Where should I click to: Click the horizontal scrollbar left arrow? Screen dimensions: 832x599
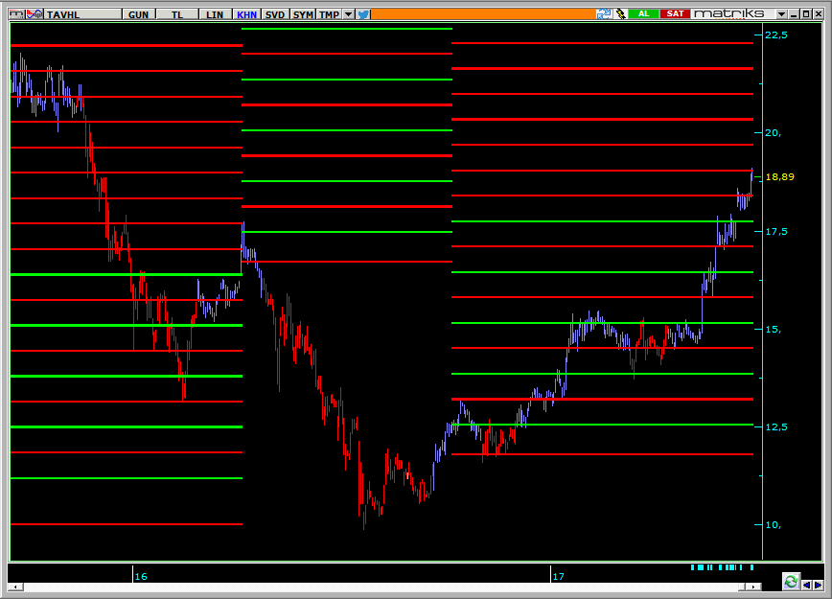pyautogui.click(x=15, y=587)
